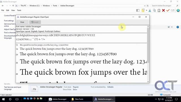This screenshot has width=181, height=102.
Task: Click the Cut scissors icon in Explorer toolbar
Action: [x=150, y=10]
